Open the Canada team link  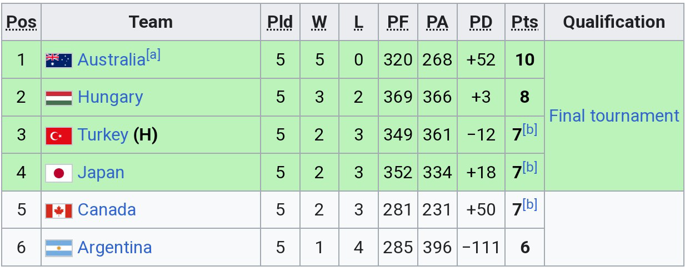[x=107, y=210]
